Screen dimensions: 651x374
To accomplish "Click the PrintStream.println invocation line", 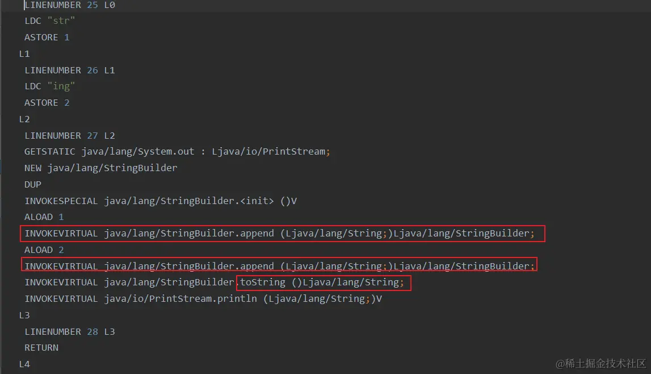I will (x=203, y=299).
